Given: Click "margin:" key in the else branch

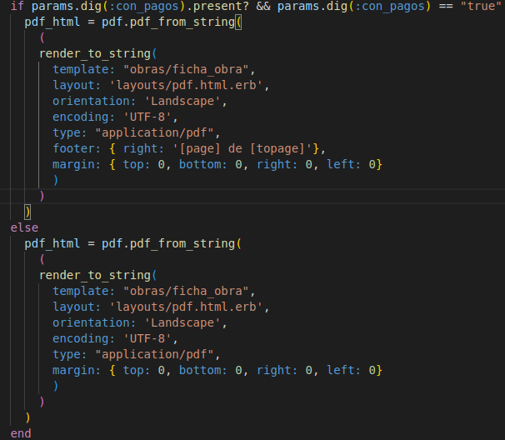Looking at the screenshot, I should (x=77, y=370).
